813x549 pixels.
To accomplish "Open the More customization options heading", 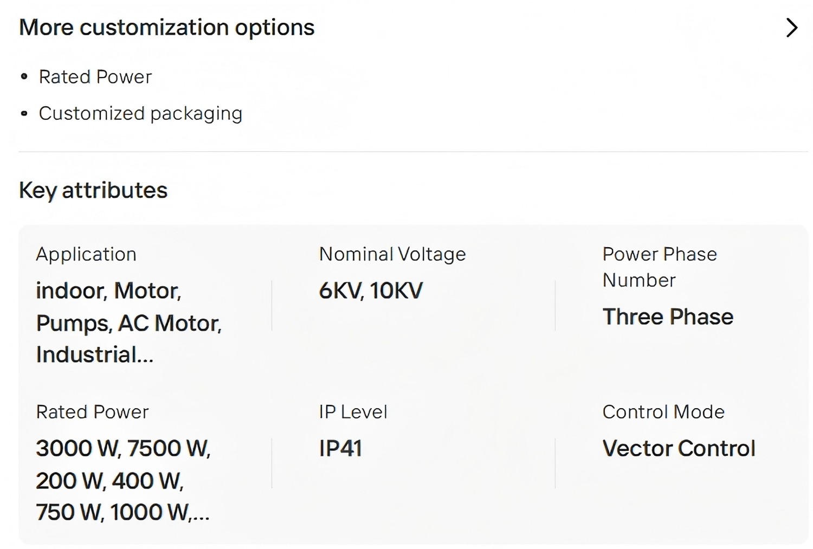I will [x=167, y=28].
